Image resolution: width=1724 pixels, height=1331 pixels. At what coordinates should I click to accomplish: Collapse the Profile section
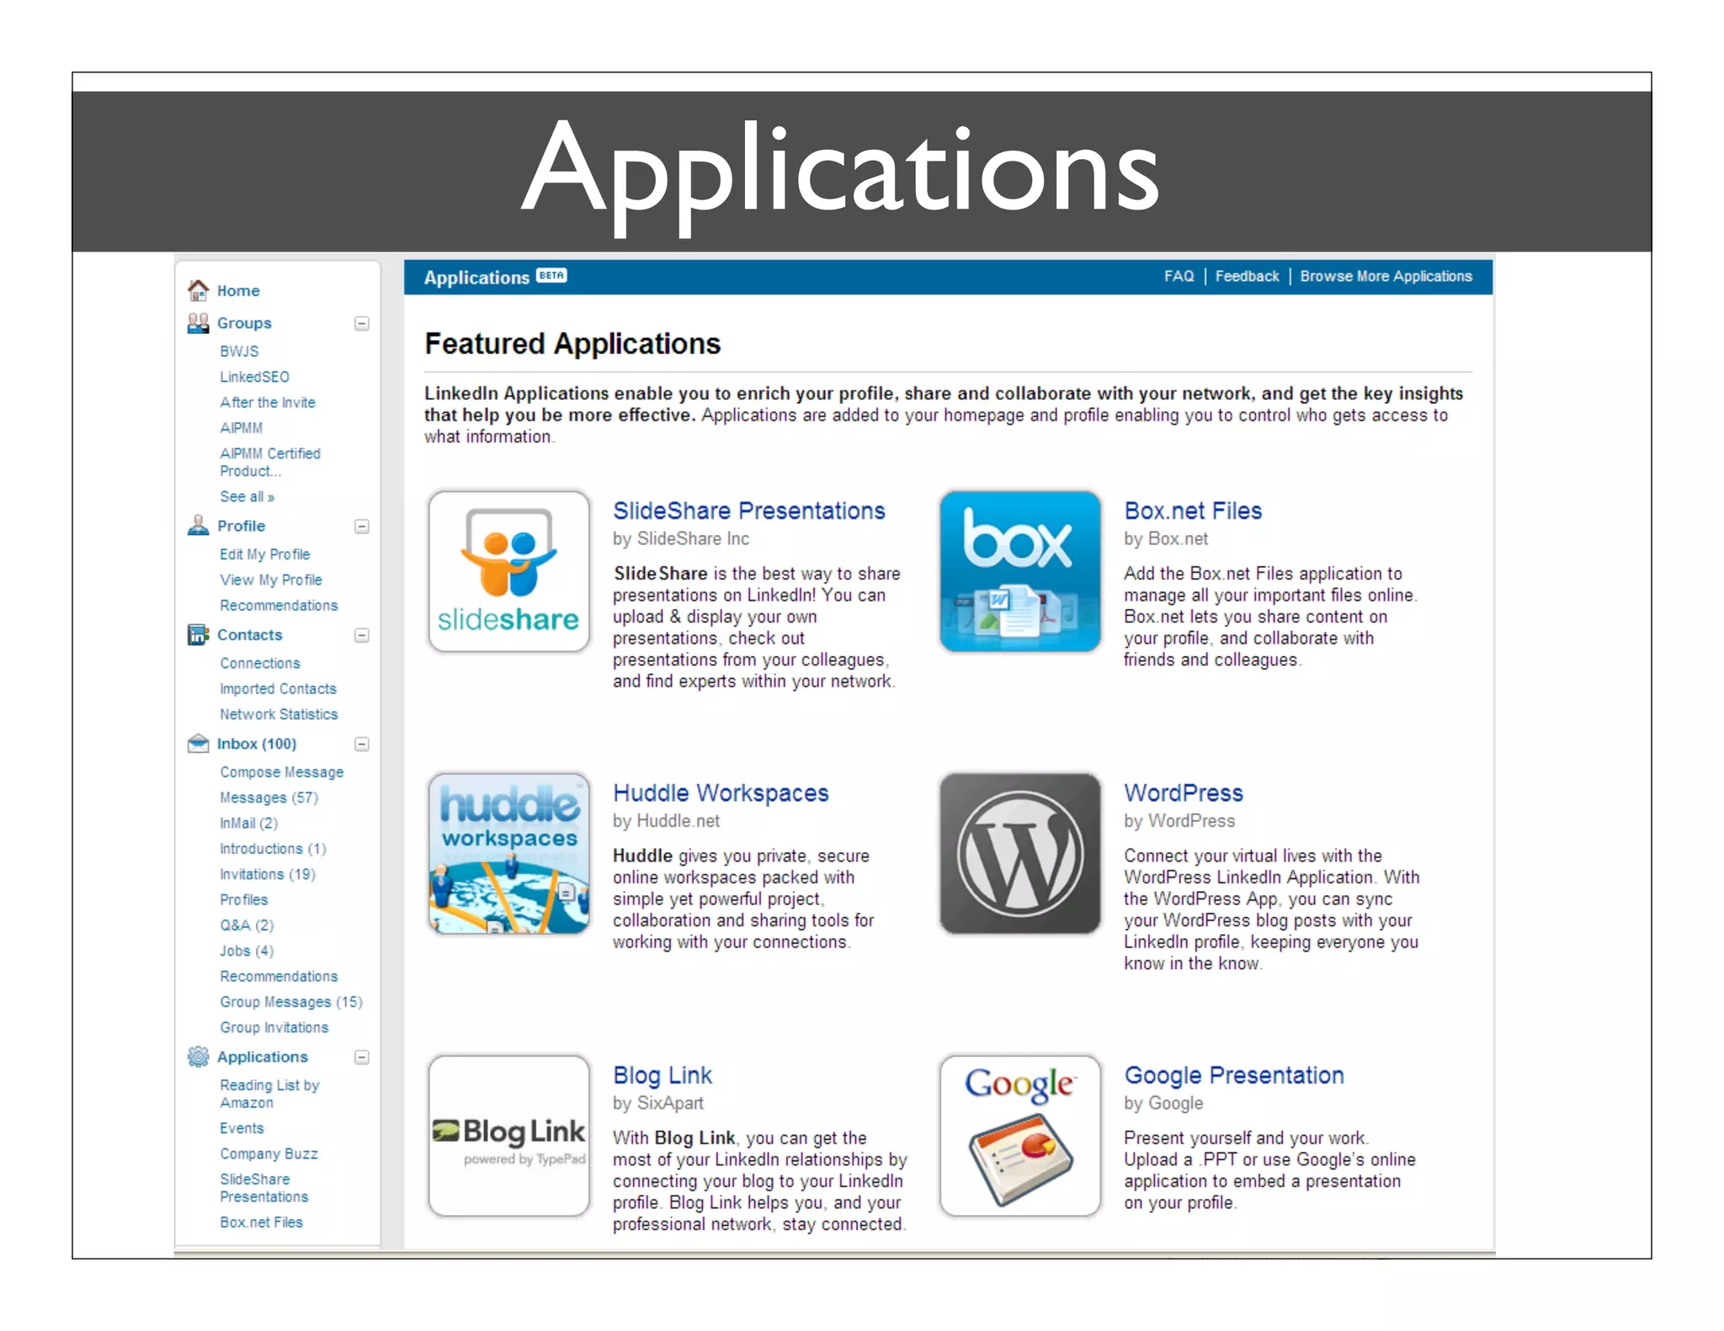click(362, 527)
